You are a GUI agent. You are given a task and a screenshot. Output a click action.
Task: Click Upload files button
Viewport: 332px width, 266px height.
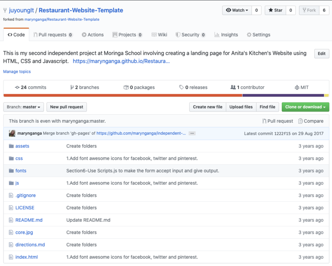(x=241, y=107)
